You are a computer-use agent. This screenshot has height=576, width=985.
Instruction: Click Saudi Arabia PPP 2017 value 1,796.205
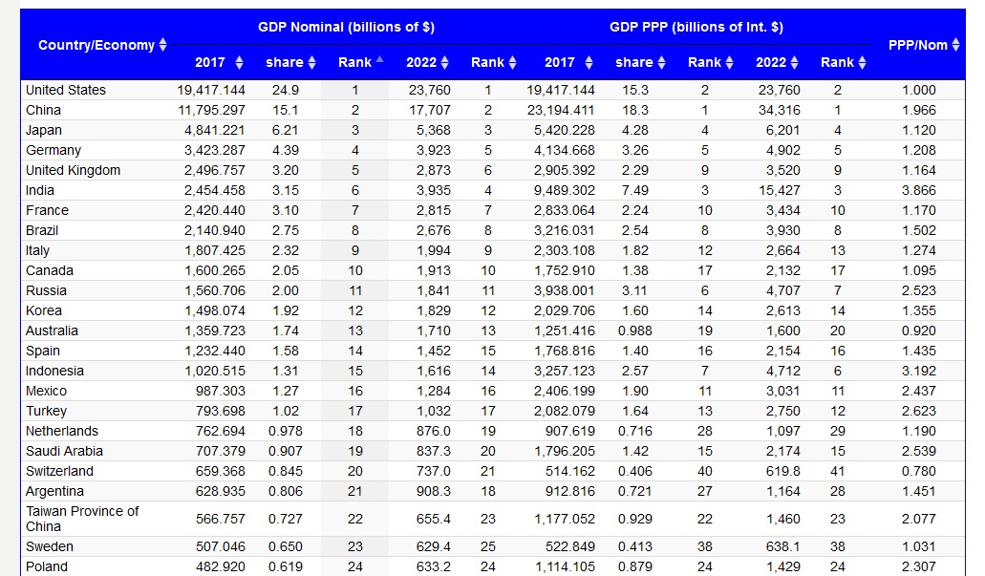(x=564, y=452)
